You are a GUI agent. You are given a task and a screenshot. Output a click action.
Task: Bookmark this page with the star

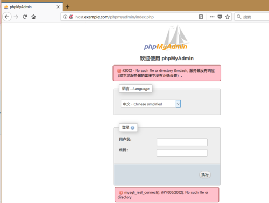[228, 17]
